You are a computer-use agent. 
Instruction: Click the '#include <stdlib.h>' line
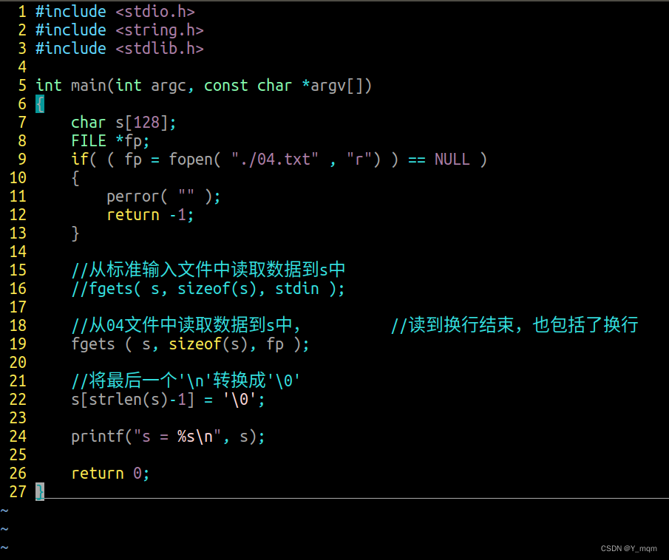pyautogui.click(x=120, y=49)
